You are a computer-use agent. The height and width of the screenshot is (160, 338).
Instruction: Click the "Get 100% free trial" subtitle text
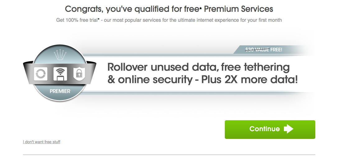tap(77, 20)
